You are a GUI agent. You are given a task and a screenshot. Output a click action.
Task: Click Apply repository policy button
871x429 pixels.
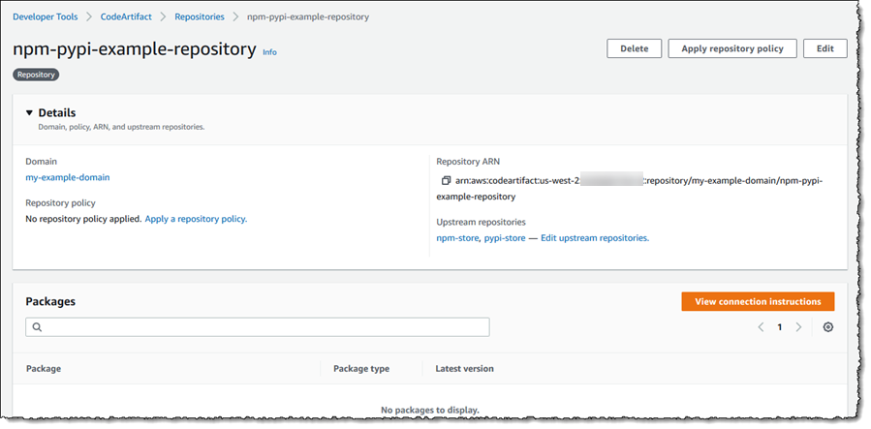tap(732, 48)
